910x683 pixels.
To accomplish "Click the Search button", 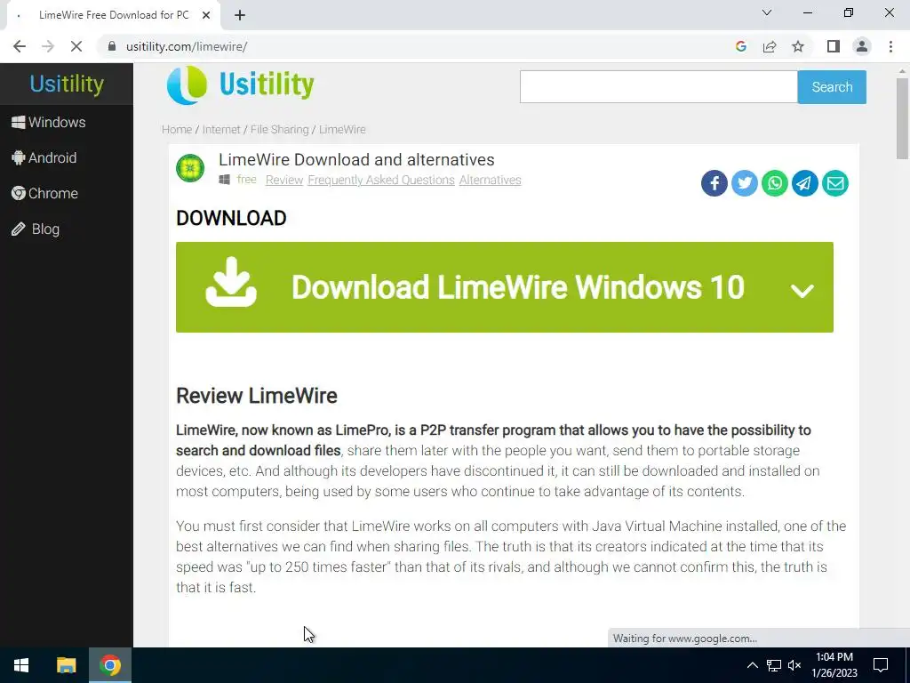I will click(832, 87).
